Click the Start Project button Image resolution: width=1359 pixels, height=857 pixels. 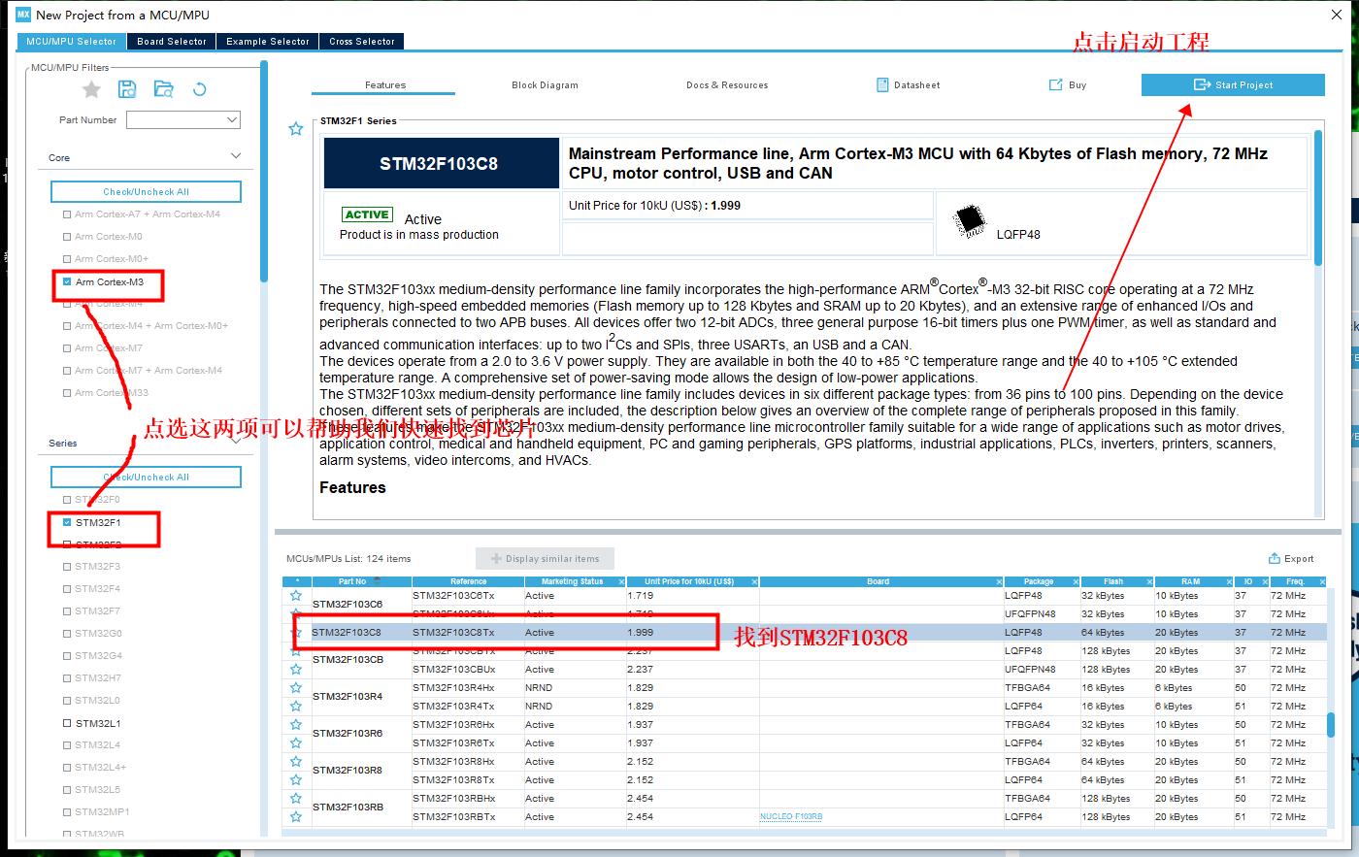tap(1233, 84)
